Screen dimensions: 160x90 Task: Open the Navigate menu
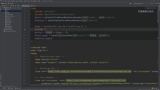[13, 1]
